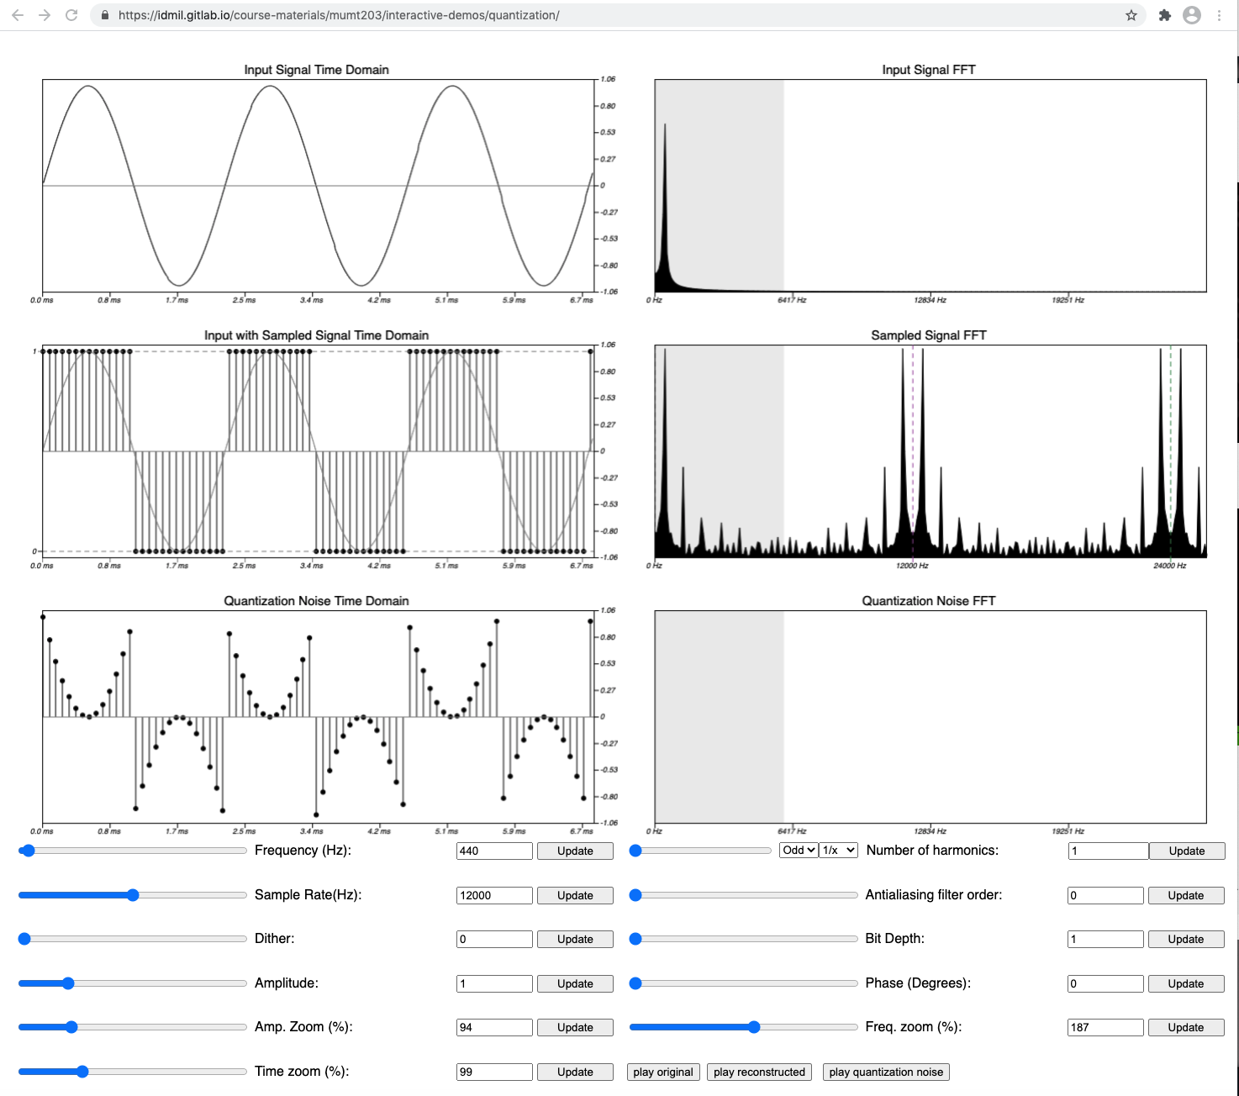This screenshot has width=1239, height=1096.
Task: Update the Sample Rate value
Action: tap(575, 895)
